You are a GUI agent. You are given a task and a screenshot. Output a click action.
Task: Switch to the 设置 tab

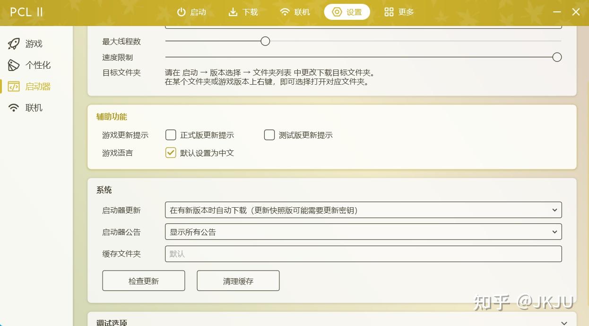coord(347,12)
